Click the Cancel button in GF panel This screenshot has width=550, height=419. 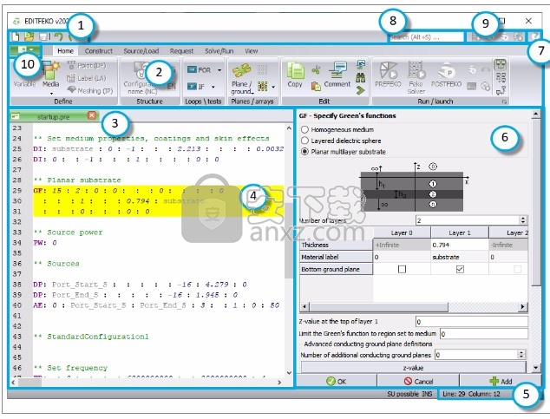pos(418,381)
